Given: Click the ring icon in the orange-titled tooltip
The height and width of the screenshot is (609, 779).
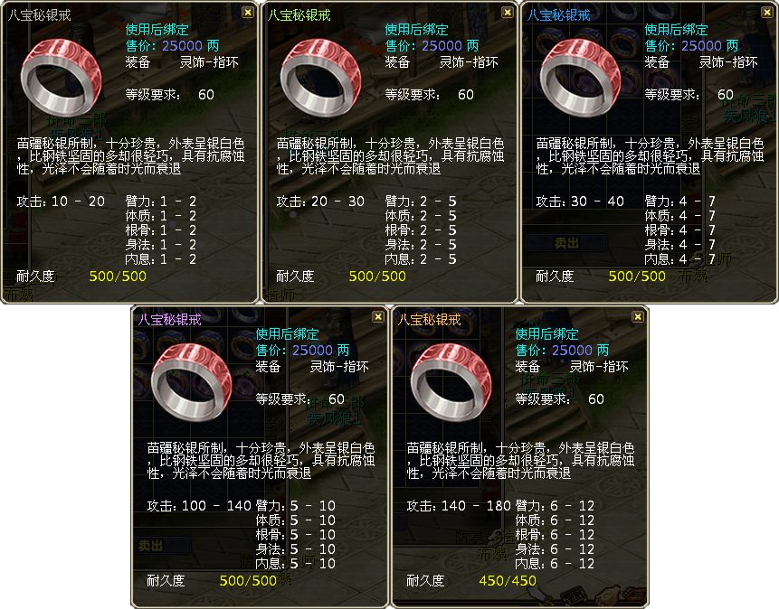Looking at the screenshot, I should (x=451, y=382).
